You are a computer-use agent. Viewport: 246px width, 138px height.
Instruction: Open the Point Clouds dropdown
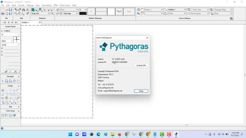200,14
